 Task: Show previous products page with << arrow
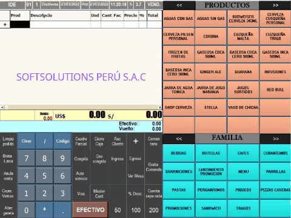coord(179,5)
